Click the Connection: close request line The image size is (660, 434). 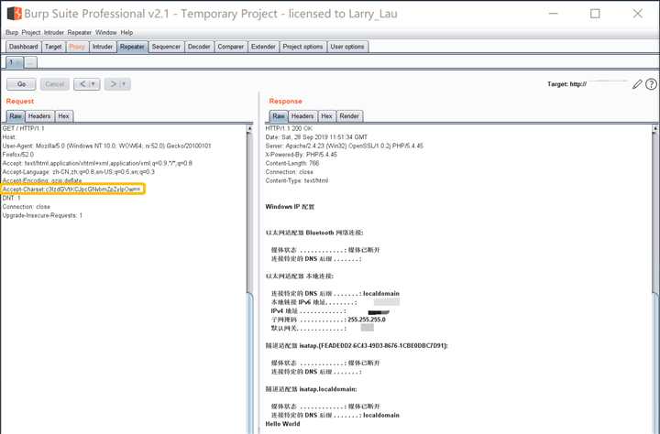(26, 207)
